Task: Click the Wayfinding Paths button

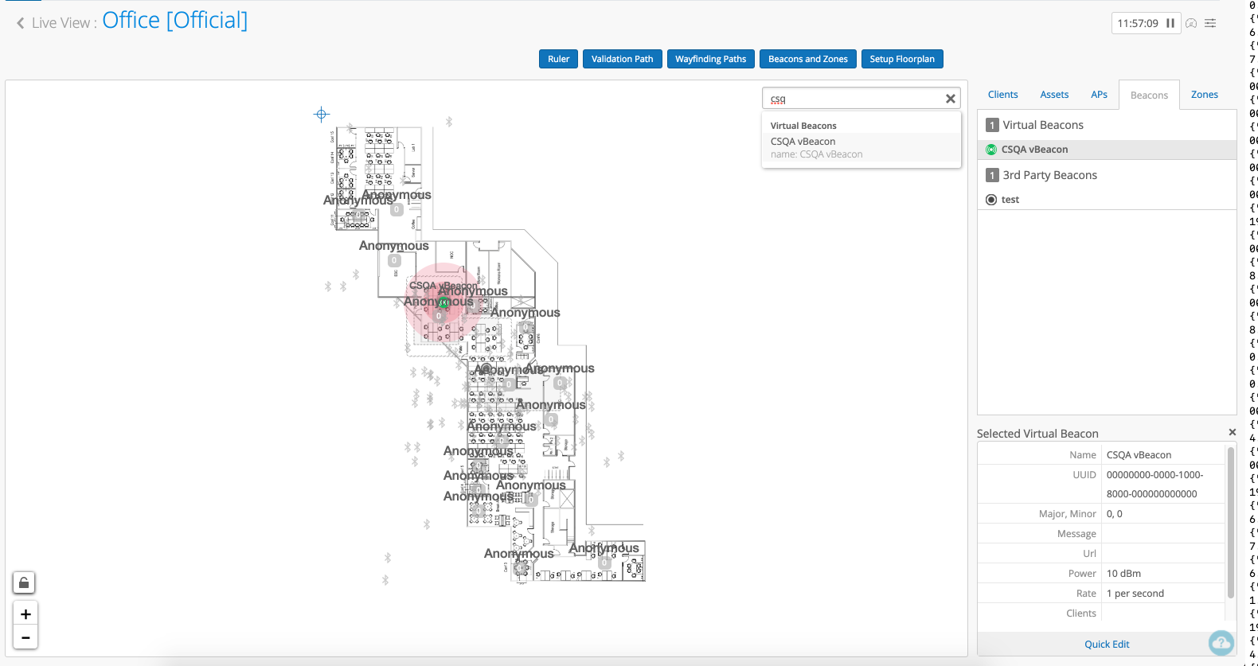Action: 710,59
